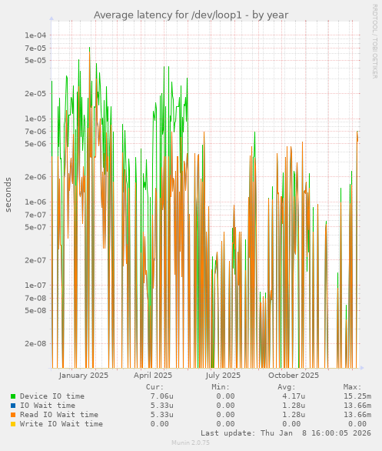Image resolution: width=382 pixels, height=451 pixels.
Task: Click the Device IO time average value 4.17u
Action: tap(294, 396)
